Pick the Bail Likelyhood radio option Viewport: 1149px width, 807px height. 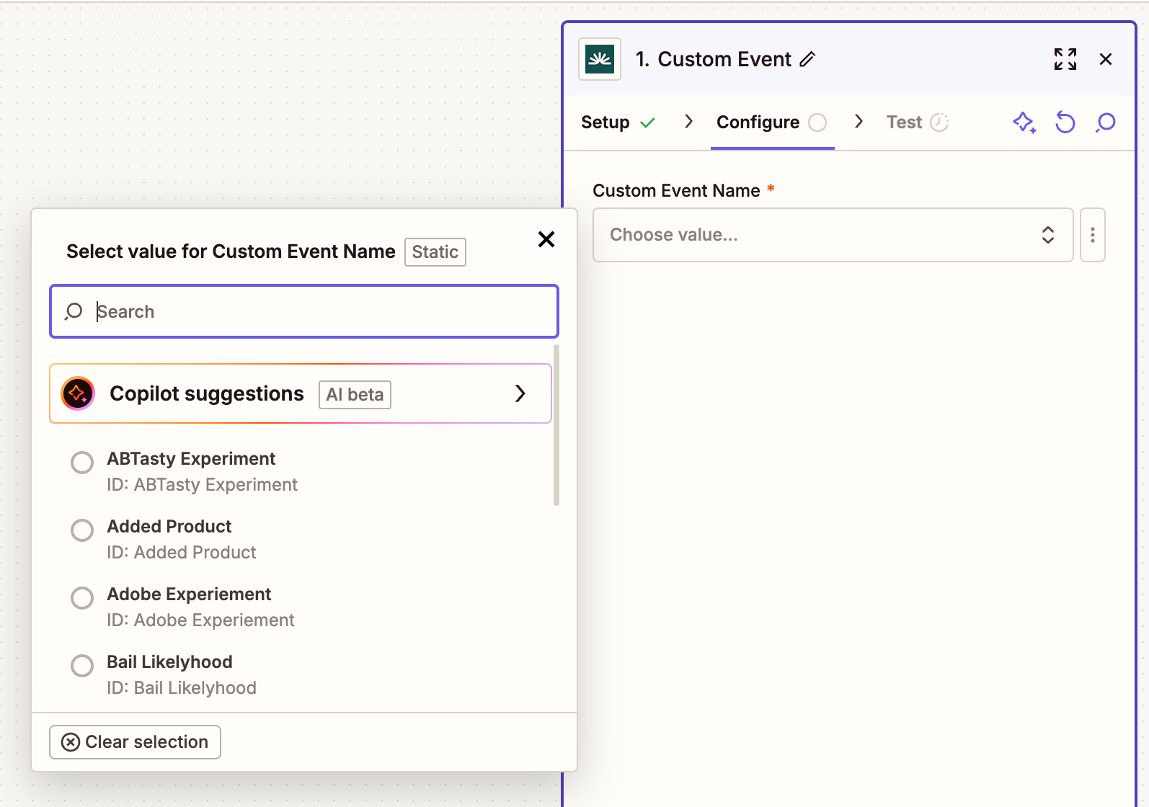coord(82,666)
